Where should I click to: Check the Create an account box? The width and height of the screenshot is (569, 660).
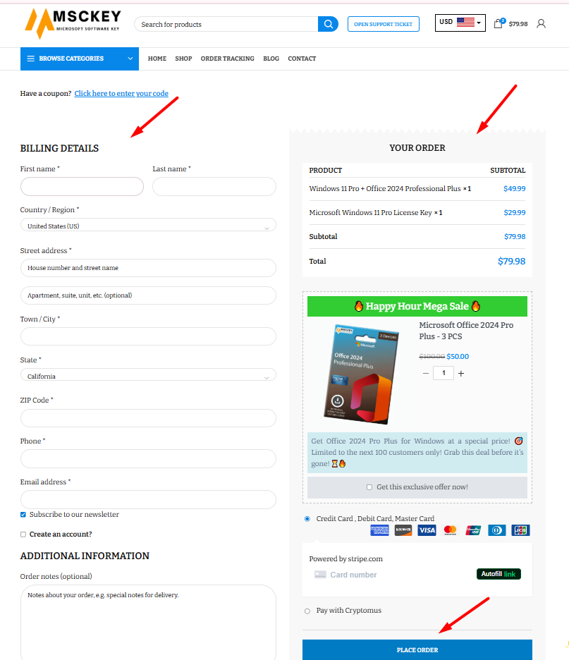(x=23, y=534)
